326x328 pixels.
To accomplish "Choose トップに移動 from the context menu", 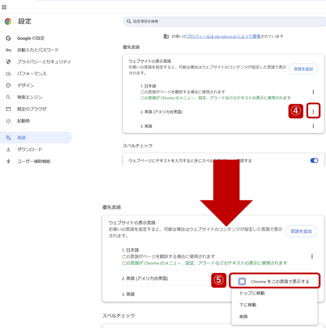I will [x=252, y=293].
